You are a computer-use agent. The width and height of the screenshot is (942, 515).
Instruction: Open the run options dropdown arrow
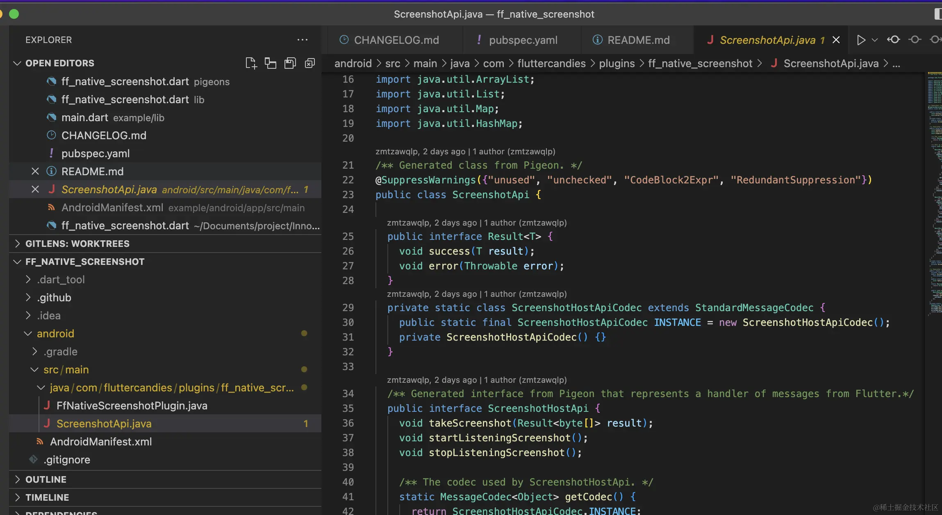click(x=875, y=40)
